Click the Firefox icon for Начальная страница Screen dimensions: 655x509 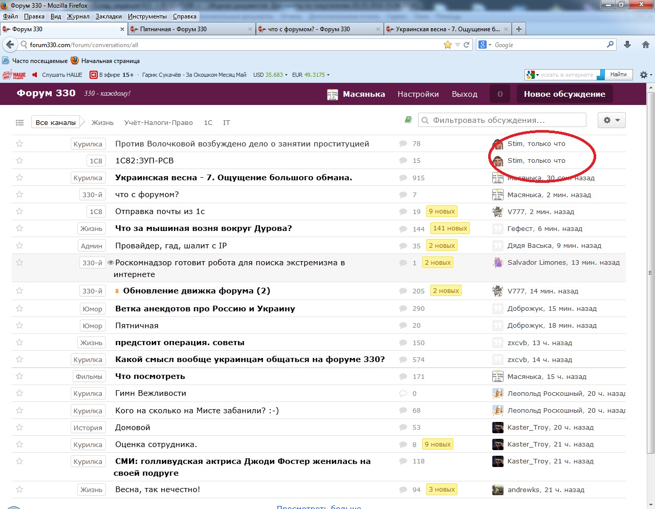(x=75, y=60)
